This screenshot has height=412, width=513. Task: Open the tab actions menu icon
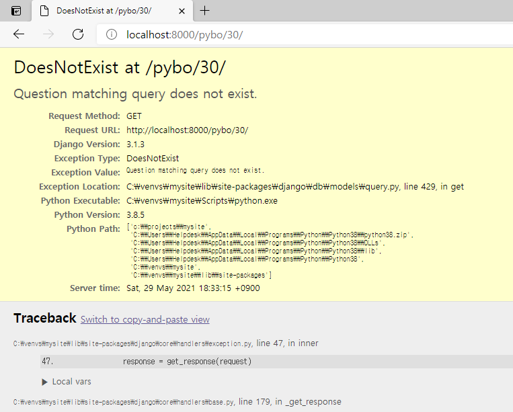[16, 11]
